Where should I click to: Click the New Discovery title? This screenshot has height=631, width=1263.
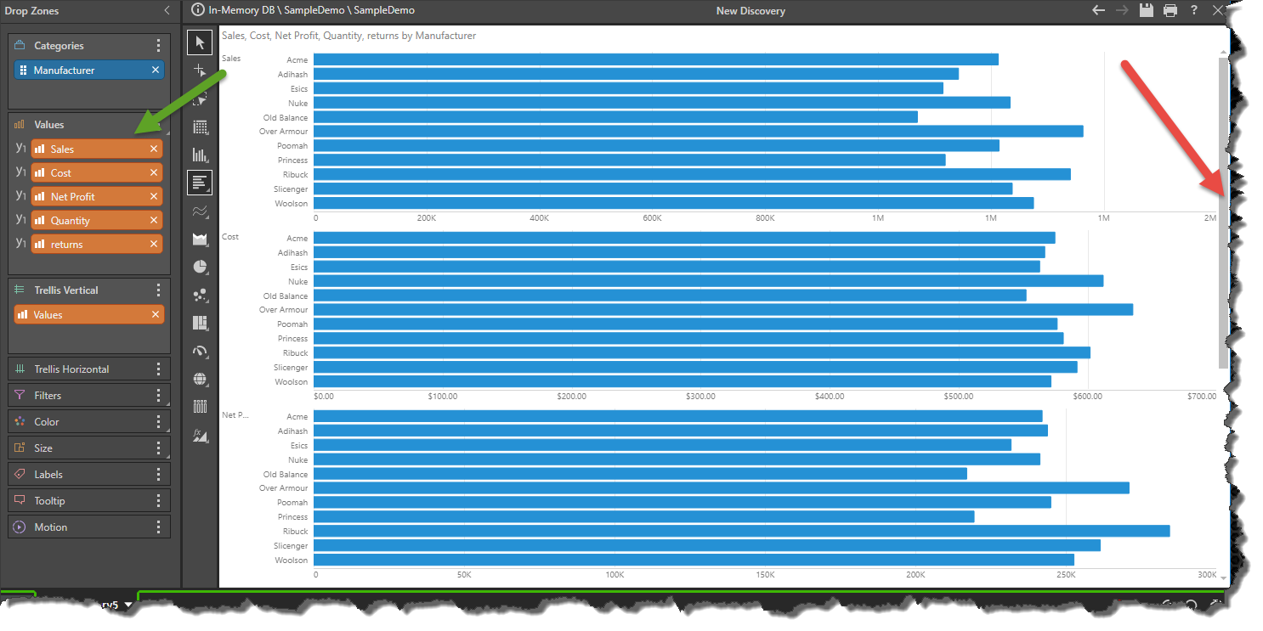click(x=750, y=11)
